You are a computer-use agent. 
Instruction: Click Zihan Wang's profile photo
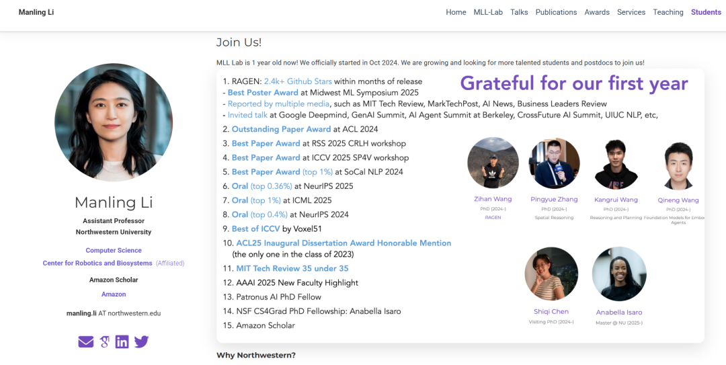click(x=493, y=163)
